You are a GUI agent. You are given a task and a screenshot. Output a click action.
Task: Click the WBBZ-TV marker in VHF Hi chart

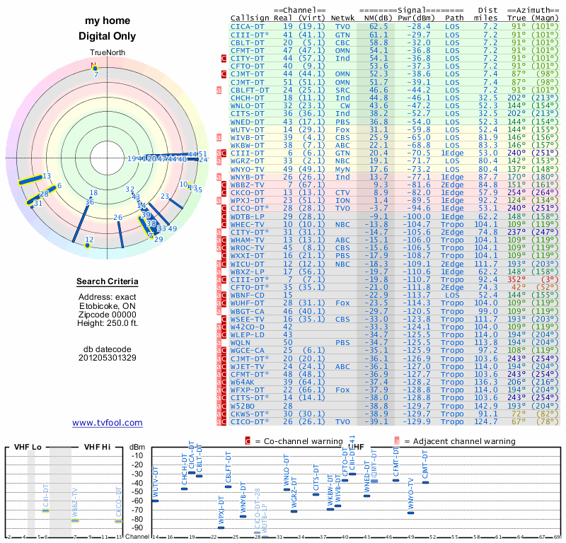click(74, 520)
